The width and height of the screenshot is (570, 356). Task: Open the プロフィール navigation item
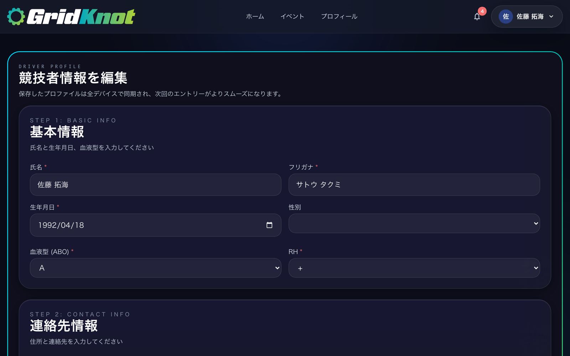[339, 16]
